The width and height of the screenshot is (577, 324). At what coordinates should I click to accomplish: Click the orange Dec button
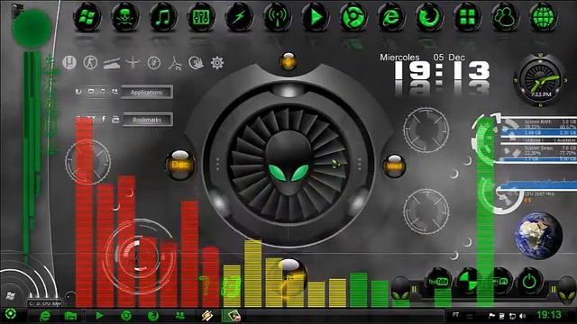[x=179, y=165]
